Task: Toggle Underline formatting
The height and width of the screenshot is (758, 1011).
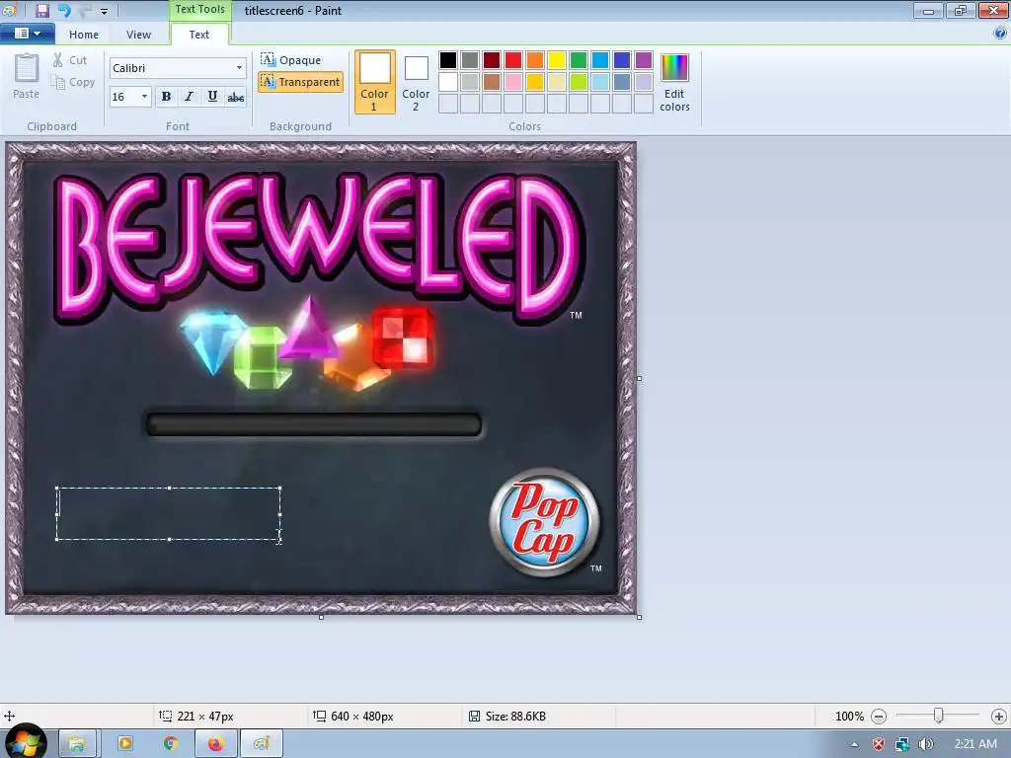Action: click(x=212, y=97)
